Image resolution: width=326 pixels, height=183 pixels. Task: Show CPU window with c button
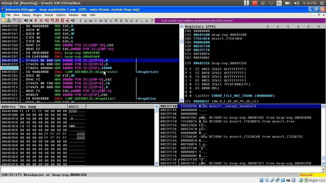point(111,21)
